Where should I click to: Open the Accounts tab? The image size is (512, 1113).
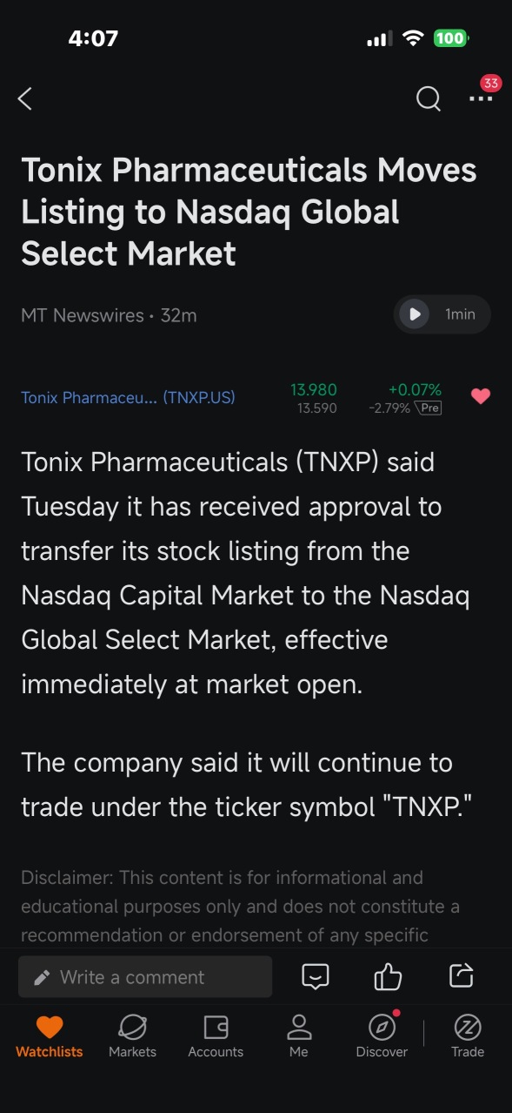pos(216,1036)
